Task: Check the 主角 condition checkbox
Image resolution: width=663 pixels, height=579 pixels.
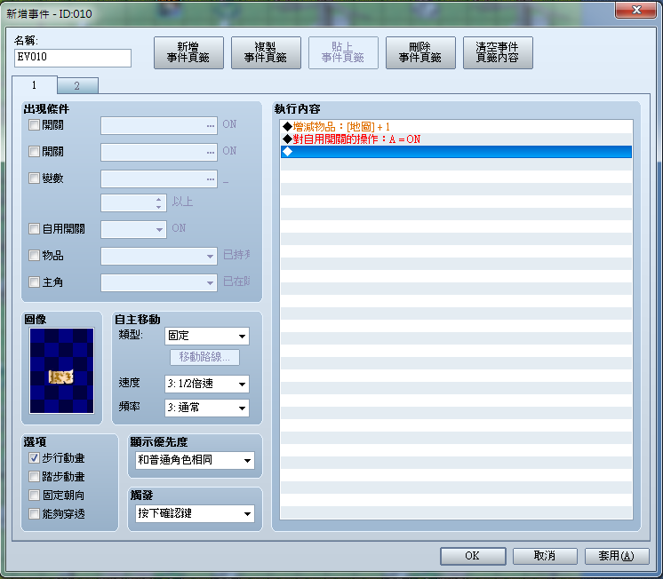Action: point(34,282)
